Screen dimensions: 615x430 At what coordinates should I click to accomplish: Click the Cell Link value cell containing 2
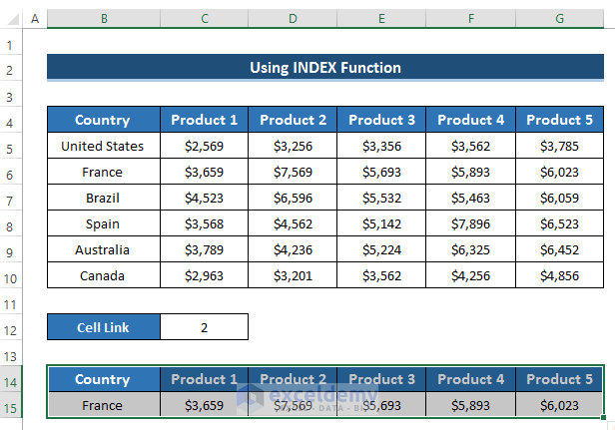(x=204, y=326)
